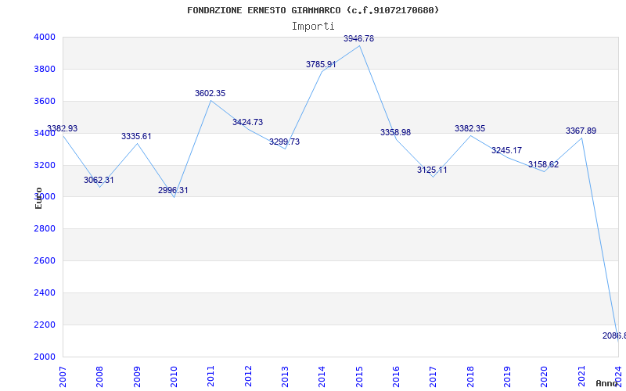
Task: Select data label 3125.11
Action: tap(432, 170)
